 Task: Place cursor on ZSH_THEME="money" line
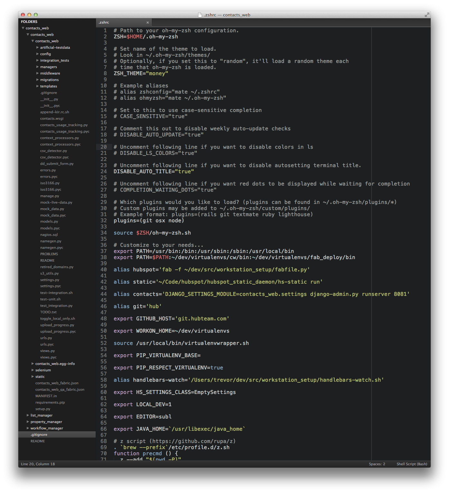point(141,73)
